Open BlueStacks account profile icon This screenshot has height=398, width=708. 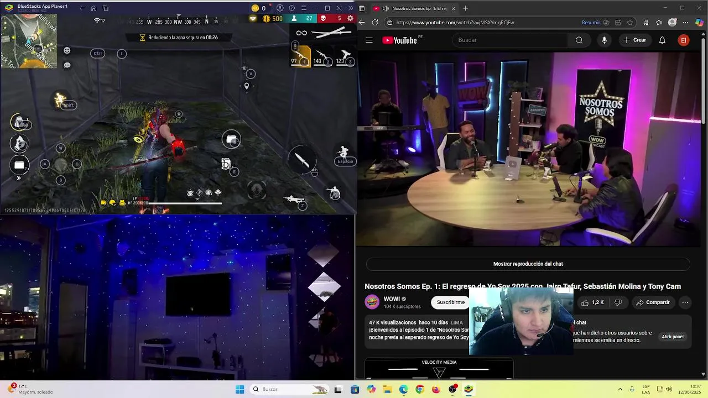pos(280,8)
